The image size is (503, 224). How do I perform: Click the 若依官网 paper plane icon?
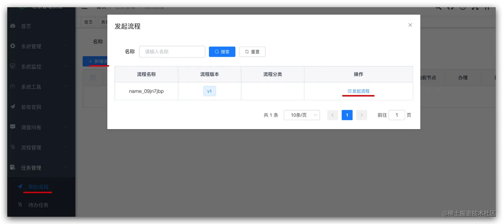click(x=13, y=107)
